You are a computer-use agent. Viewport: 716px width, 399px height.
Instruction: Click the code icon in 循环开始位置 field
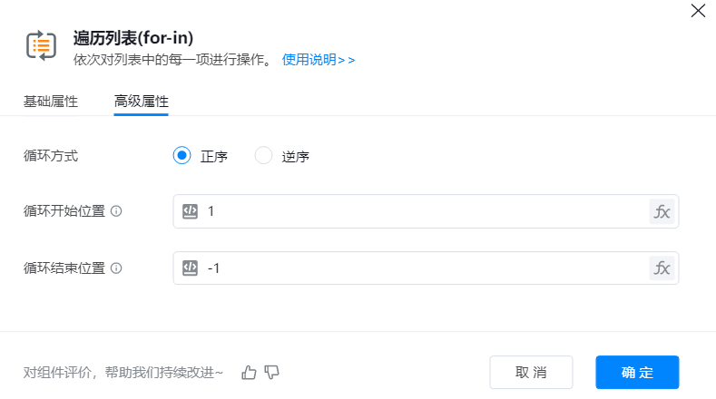point(190,211)
